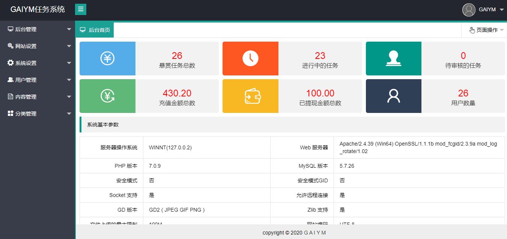Click the GAIYM任务系统 logo title

(x=38, y=10)
